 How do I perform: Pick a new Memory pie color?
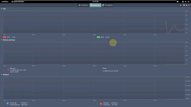pos(8,70)
